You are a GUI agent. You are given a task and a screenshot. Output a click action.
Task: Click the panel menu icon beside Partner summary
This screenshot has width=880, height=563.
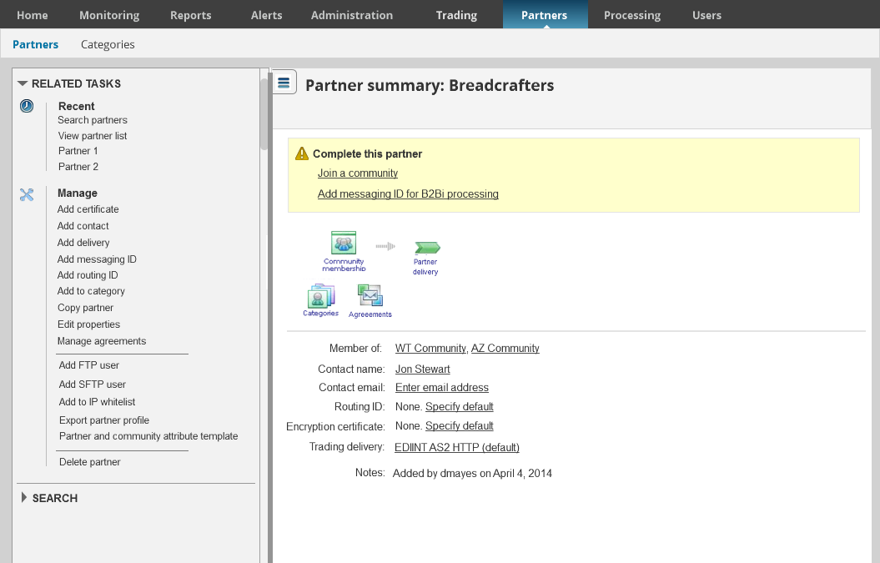pos(284,83)
